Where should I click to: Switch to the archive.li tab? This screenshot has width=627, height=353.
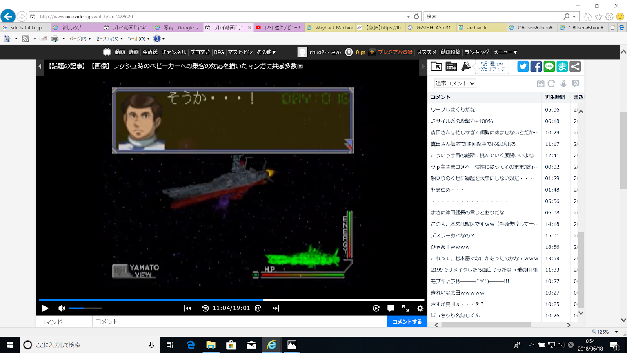point(482,27)
